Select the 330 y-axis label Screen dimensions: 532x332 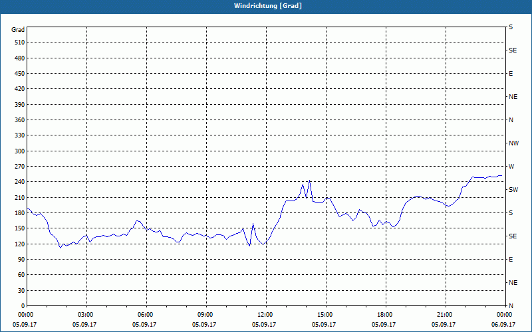tap(20, 135)
